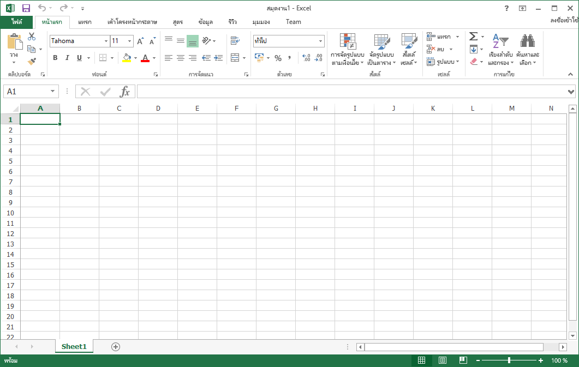
Task: Click the Fill down arrow icon
Action: (473, 49)
